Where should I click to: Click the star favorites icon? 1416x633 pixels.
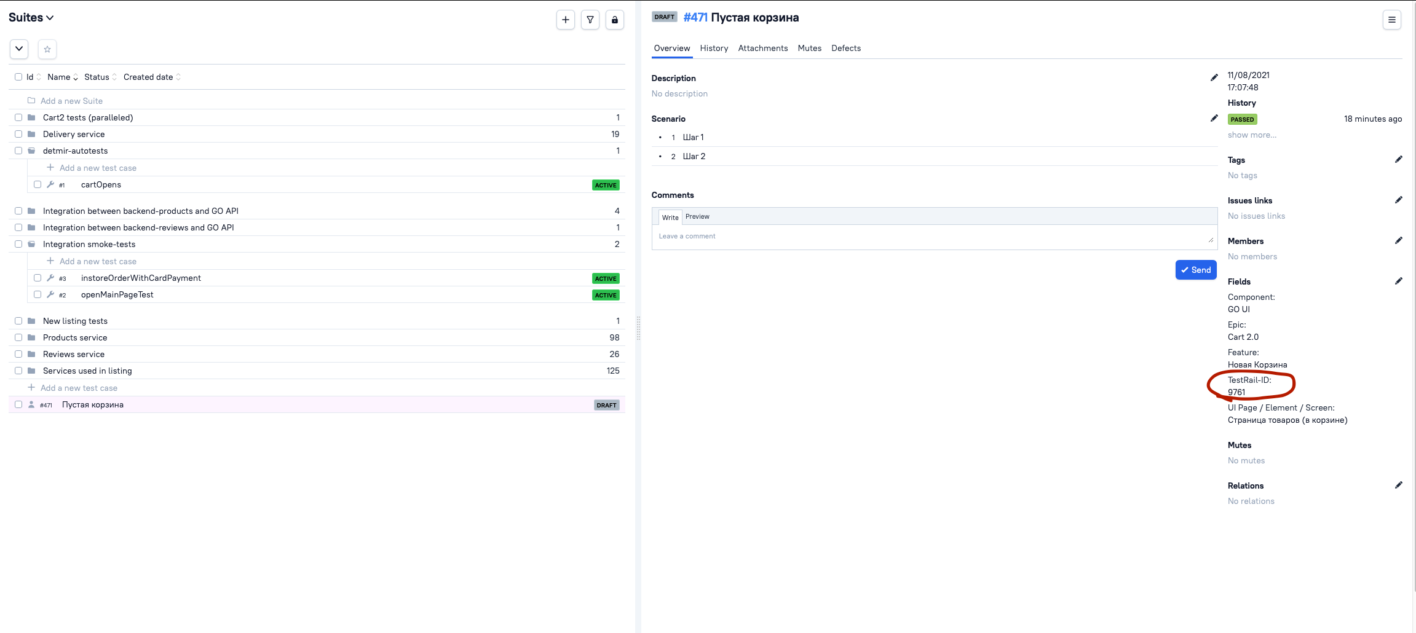pos(47,49)
